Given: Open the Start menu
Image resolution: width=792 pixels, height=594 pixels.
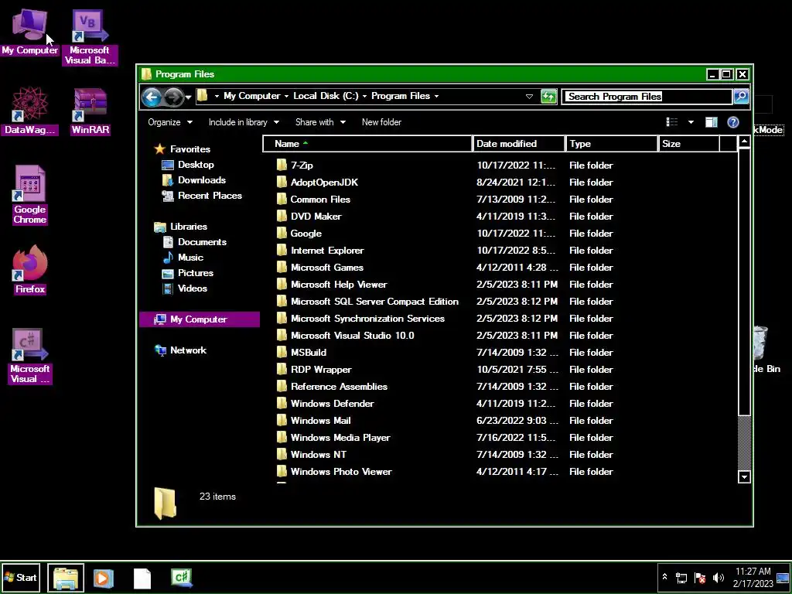Looking at the screenshot, I should coord(21,577).
